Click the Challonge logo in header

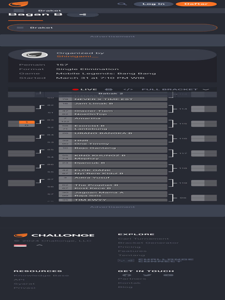pyautogui.click(x=18, y=4)
